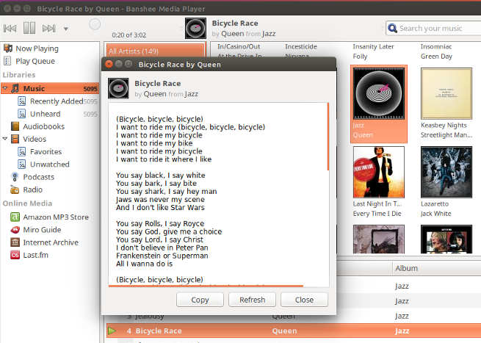Select the playing Bicycle Race track row

click(x=294, y=331)
